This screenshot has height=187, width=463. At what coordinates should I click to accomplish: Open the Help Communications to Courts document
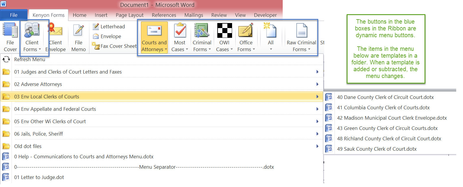tap(84, 157)
